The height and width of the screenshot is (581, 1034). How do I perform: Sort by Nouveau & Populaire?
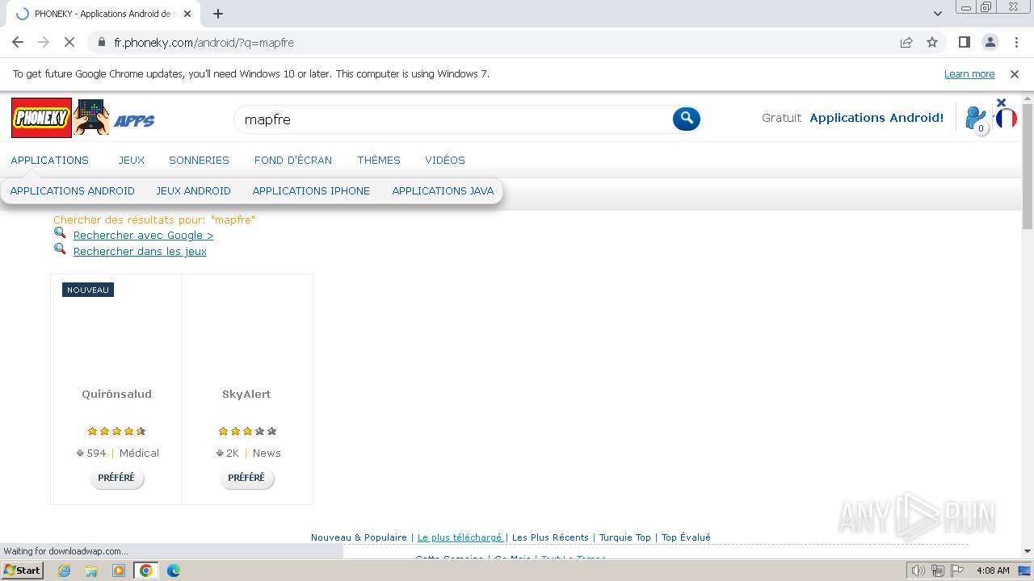[x=359, y=537]
